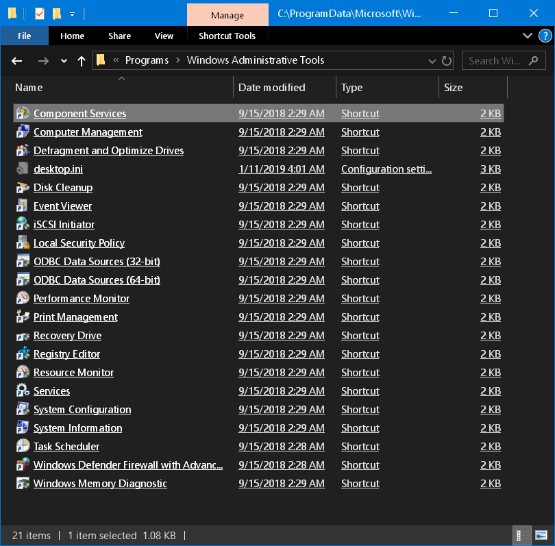The width and height of the screenshot is (555, 546).
Task: Sort by the Type column header
Action: [387, 88]
